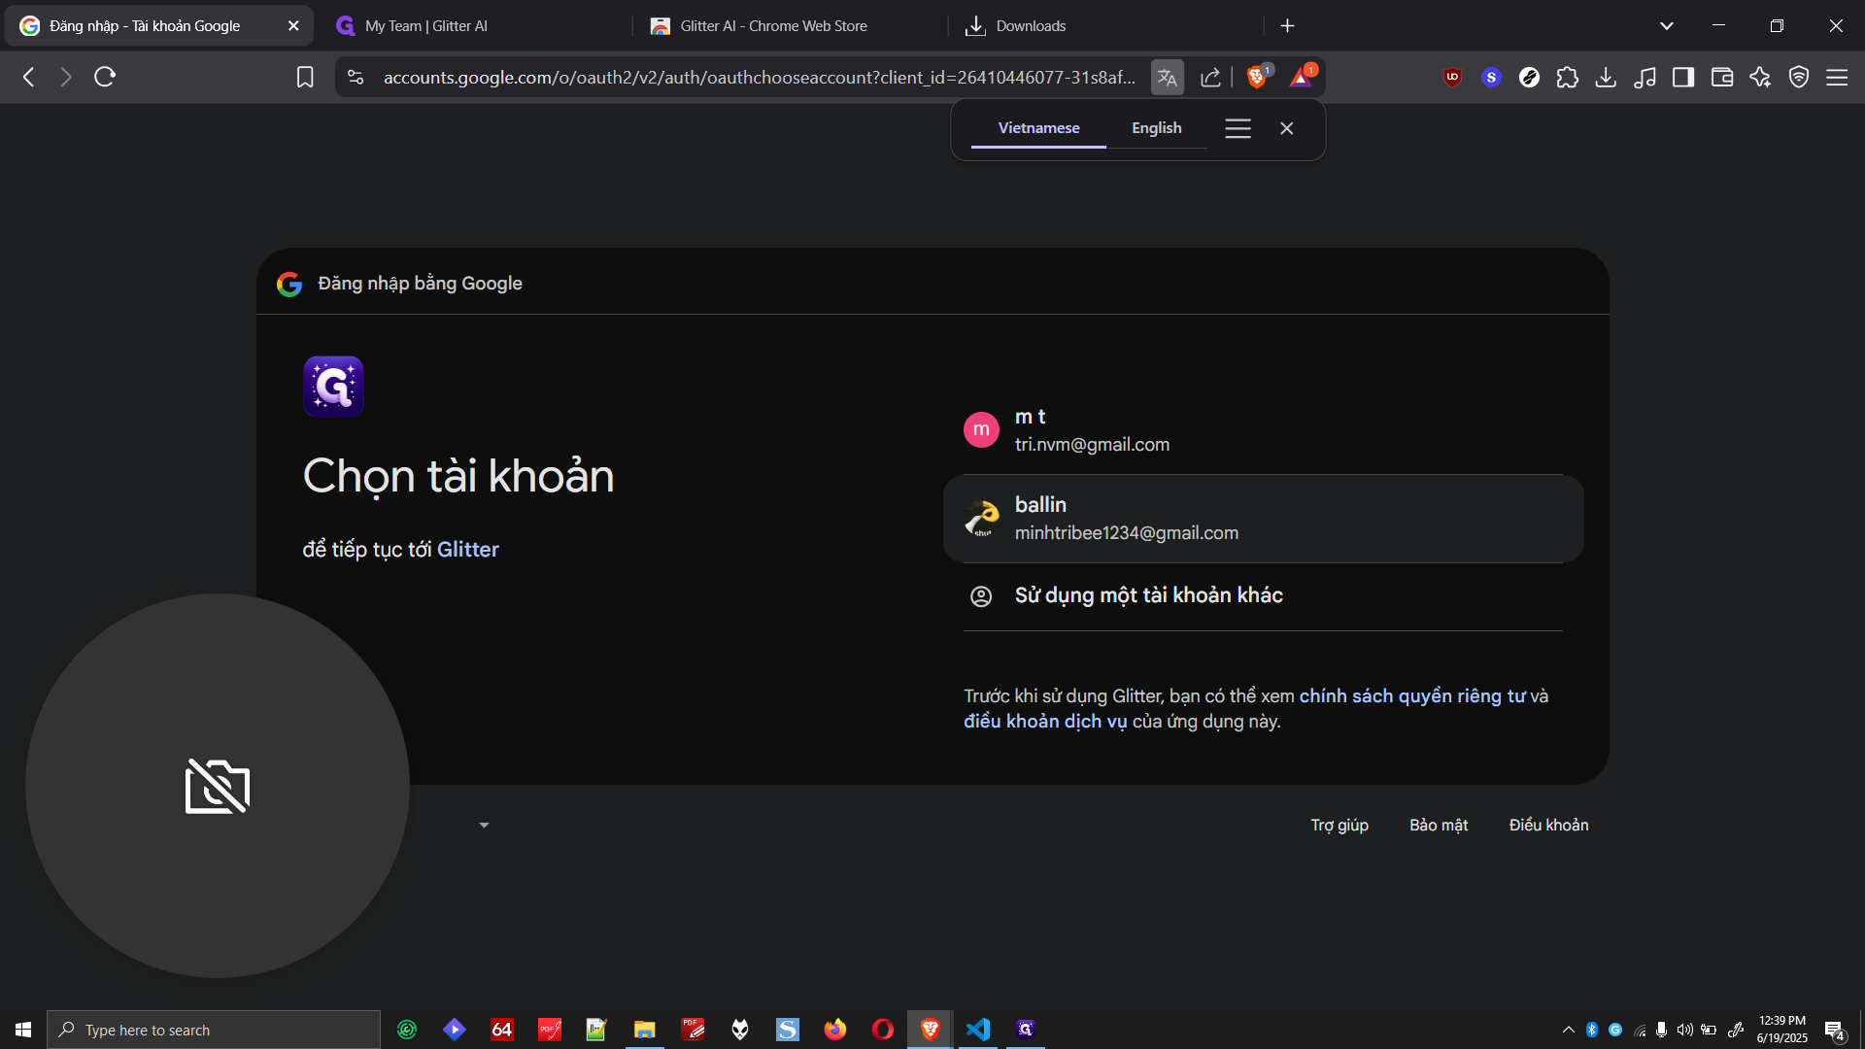
Task: Click the site settings icon beside URL
Action: (356, 78)
